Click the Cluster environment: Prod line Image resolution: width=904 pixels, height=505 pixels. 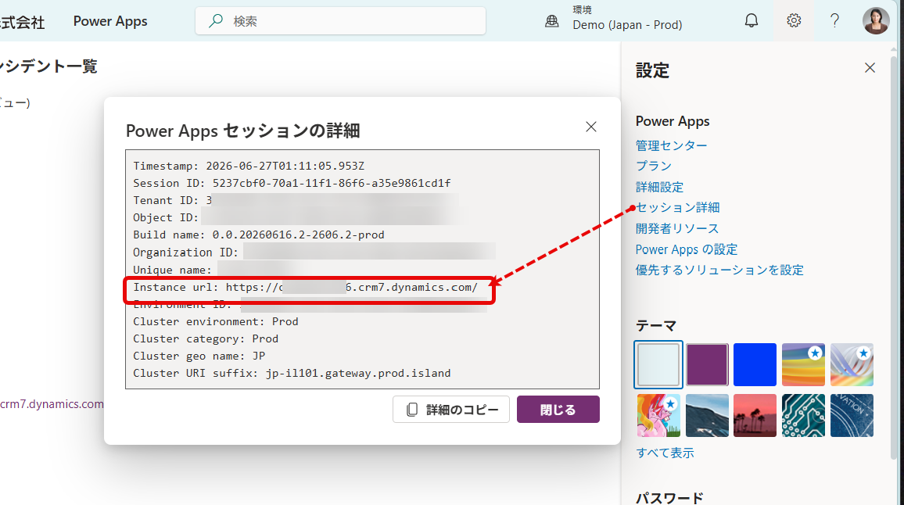pos(216,321)
